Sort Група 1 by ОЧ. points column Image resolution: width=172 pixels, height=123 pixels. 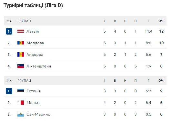tap(161, 21)
